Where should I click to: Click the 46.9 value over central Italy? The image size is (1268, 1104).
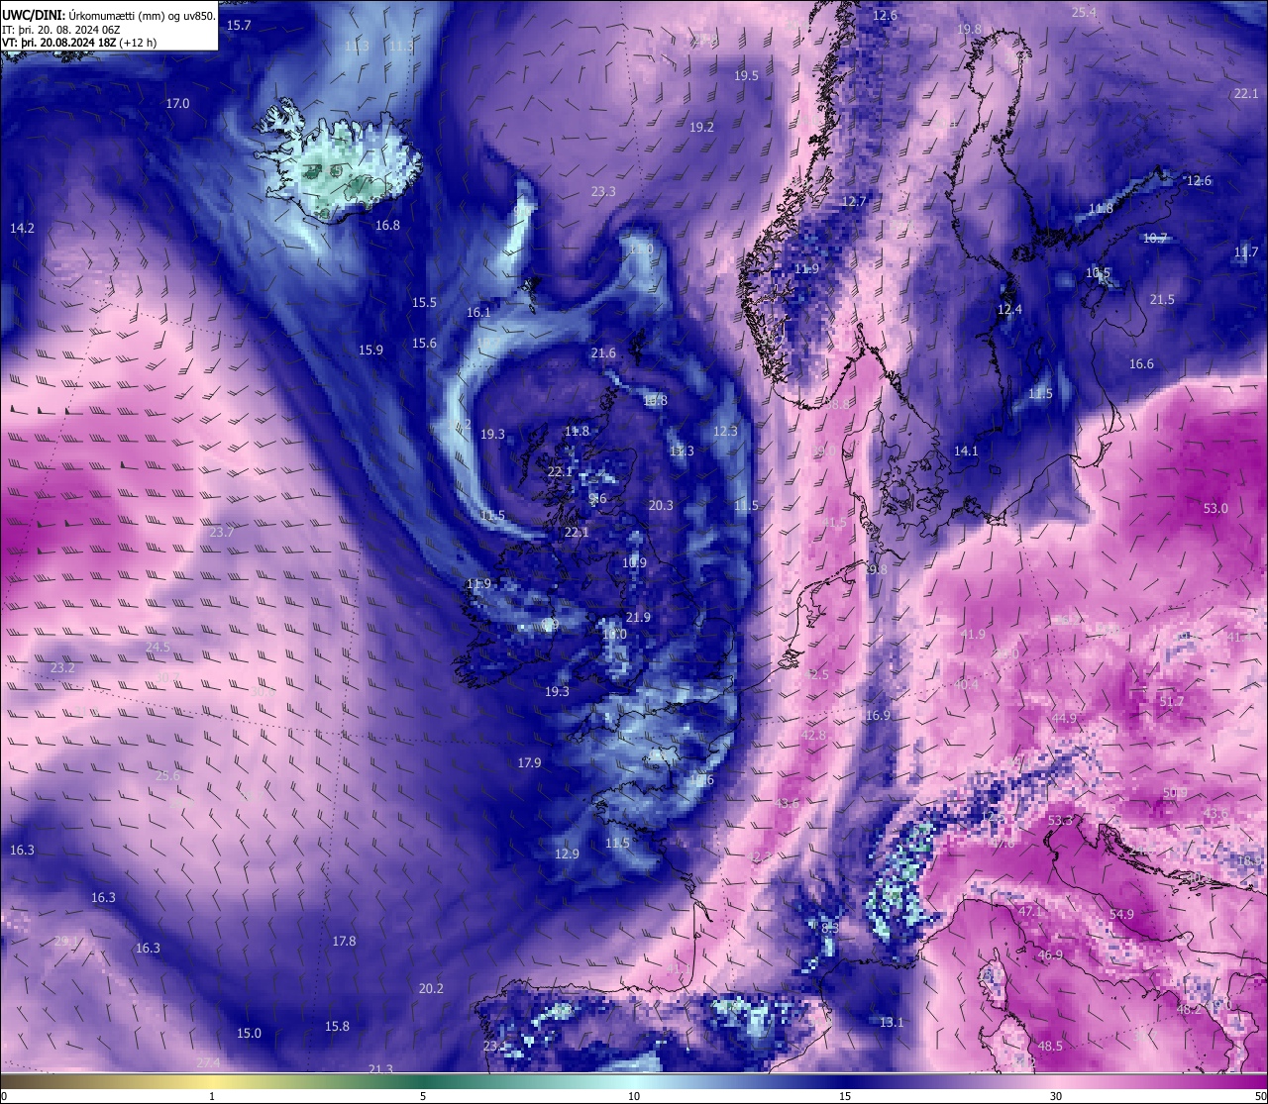coord(1050,956)
